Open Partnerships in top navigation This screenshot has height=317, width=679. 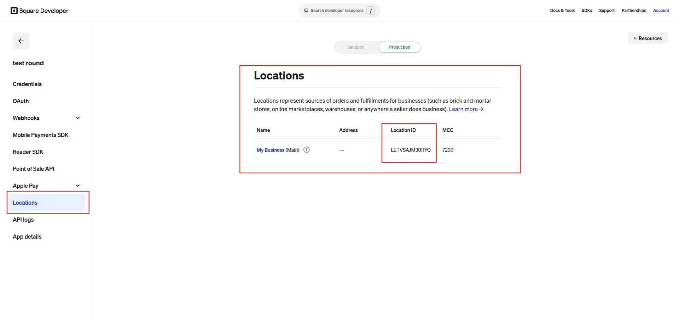[634, 11]
